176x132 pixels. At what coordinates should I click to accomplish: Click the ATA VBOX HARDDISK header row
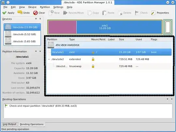(110, 45)
